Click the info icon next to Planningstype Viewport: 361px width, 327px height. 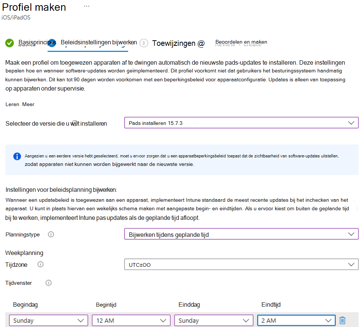51,234
